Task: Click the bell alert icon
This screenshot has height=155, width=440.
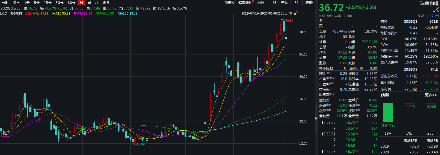Action: click(432, 16)
